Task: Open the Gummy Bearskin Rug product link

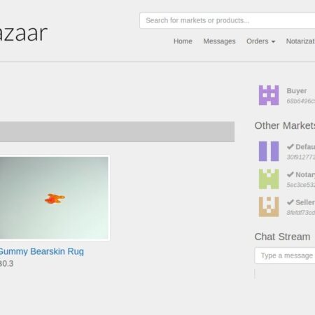Action: 41,251
